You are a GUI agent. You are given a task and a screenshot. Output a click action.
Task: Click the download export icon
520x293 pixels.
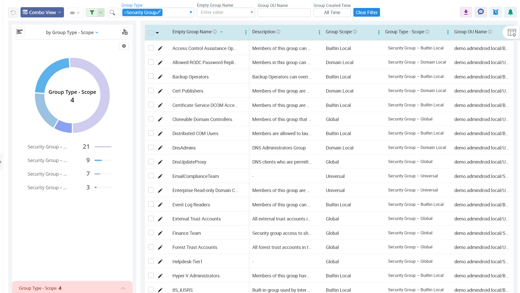[x=466, y=12]
